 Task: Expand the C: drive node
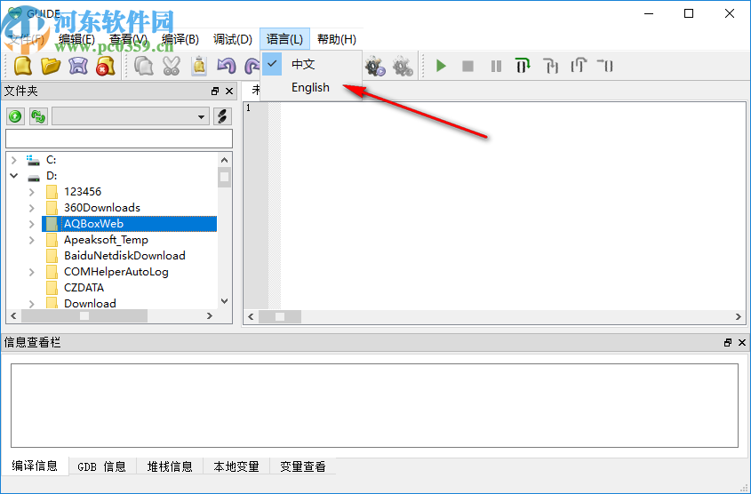coord(14,160)
